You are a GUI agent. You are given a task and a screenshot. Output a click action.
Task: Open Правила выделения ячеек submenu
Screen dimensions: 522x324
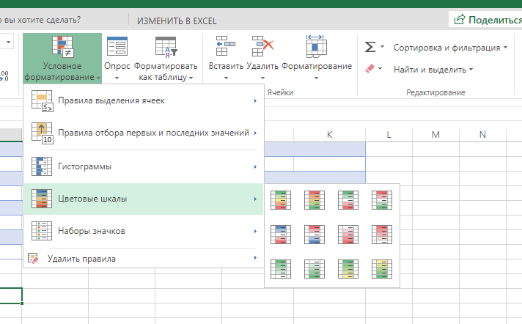tap(144, 100)
